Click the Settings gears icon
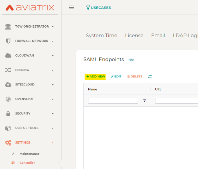198x169 pixels. [8, 143]
